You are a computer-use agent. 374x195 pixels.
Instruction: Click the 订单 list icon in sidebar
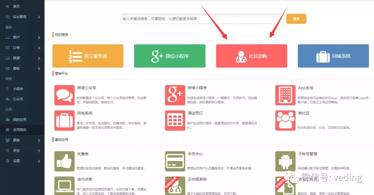point(8,48)
